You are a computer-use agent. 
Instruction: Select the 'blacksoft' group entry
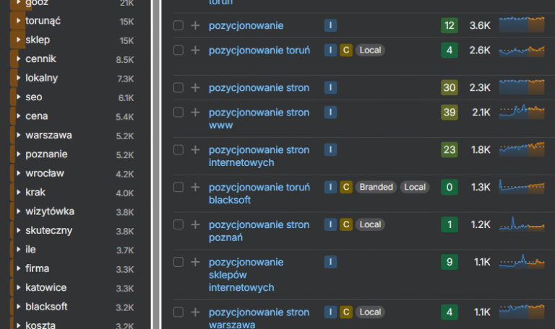[46, 307]
